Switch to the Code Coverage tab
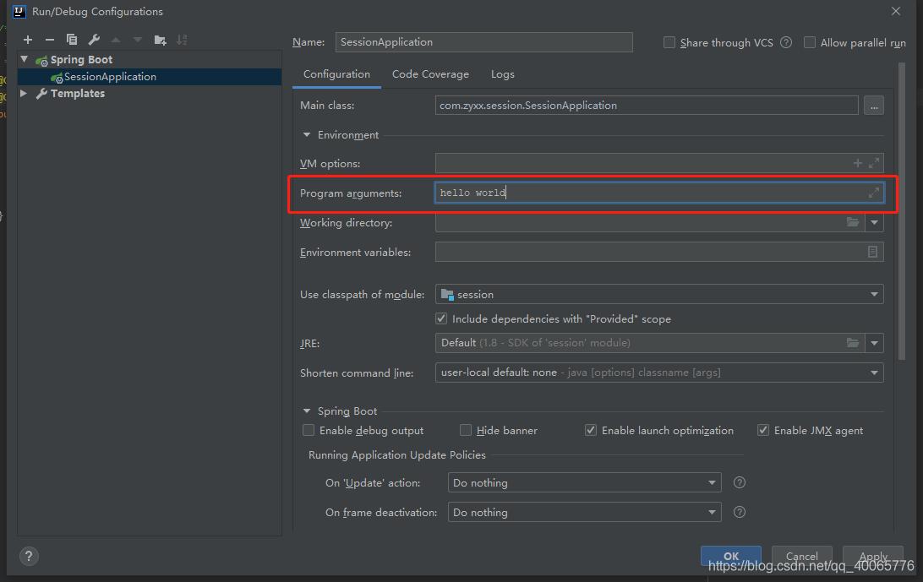This screenshot has height=582, width=923. [430, 74]
